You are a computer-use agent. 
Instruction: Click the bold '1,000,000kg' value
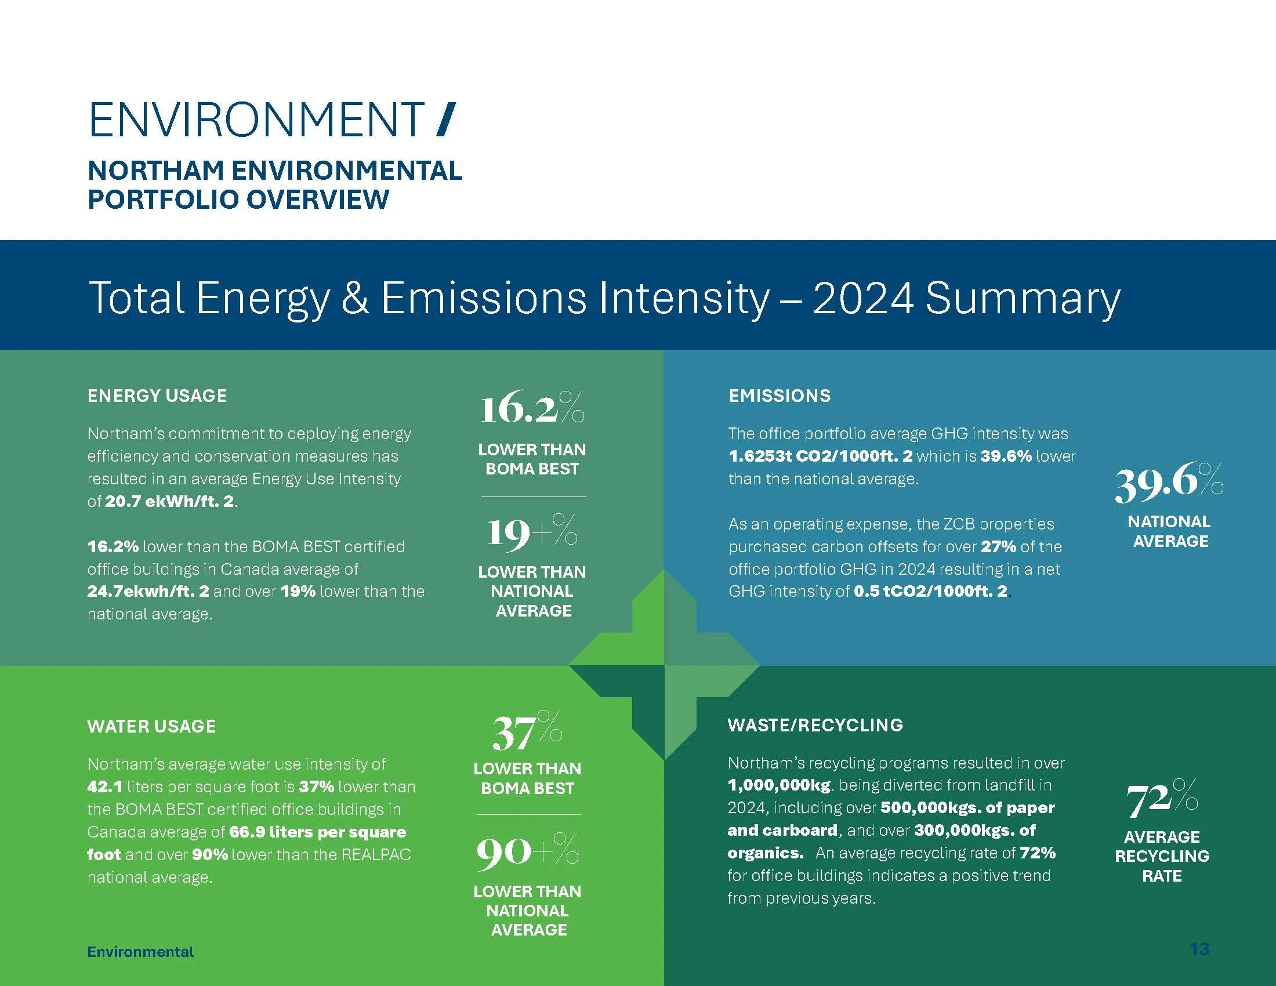(x=779, y=785)
